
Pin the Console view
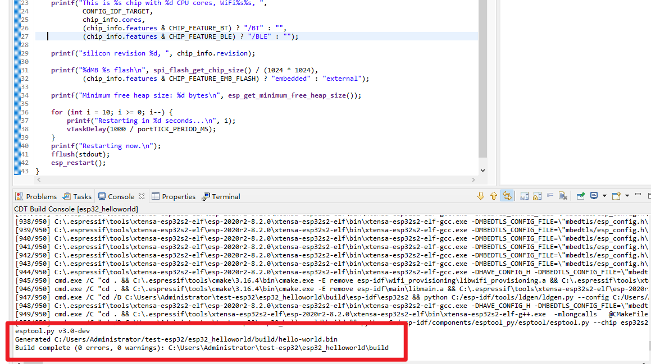580,195
